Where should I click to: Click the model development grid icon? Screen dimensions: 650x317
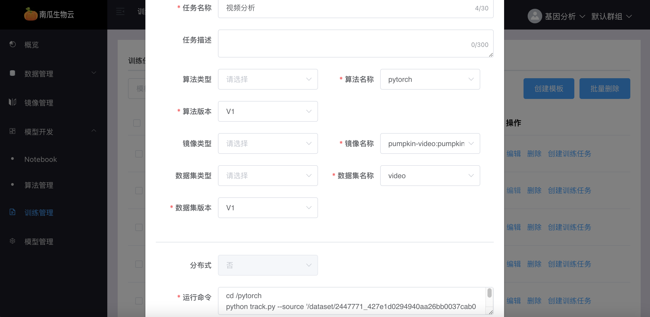tap(12, 131)
